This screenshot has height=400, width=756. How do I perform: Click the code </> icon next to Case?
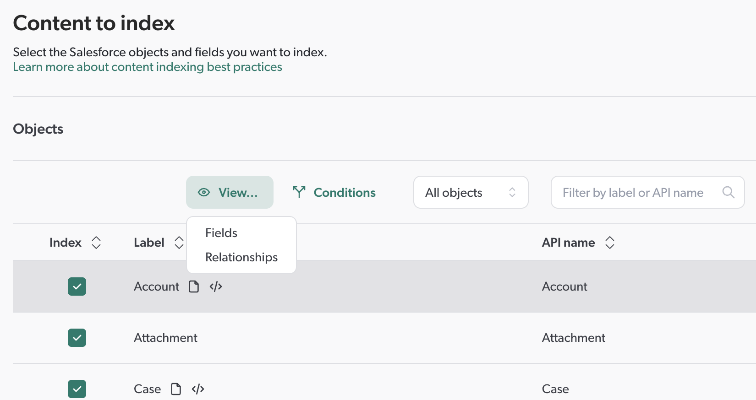197,389
